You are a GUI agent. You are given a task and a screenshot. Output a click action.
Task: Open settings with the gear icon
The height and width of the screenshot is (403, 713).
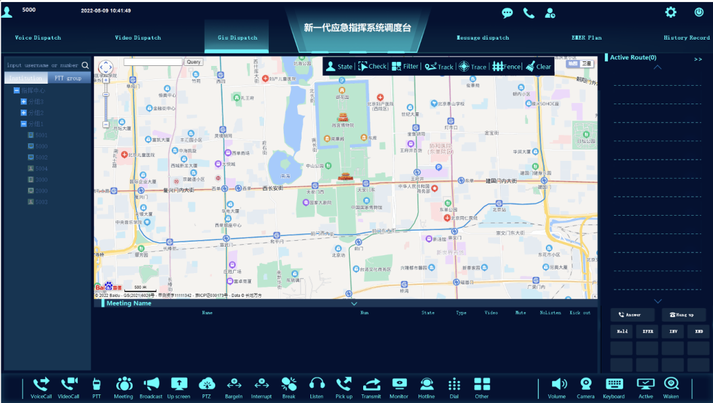pos(671,13)
